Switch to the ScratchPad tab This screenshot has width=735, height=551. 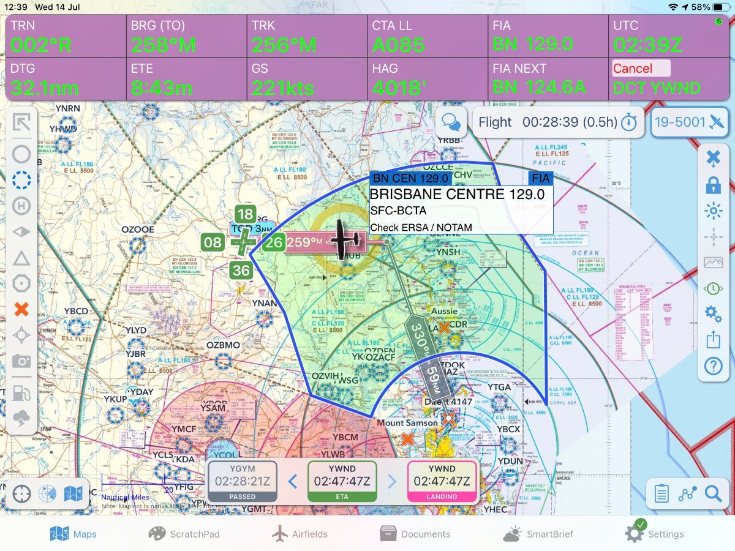pyautogui.click(x=184, y=534)
